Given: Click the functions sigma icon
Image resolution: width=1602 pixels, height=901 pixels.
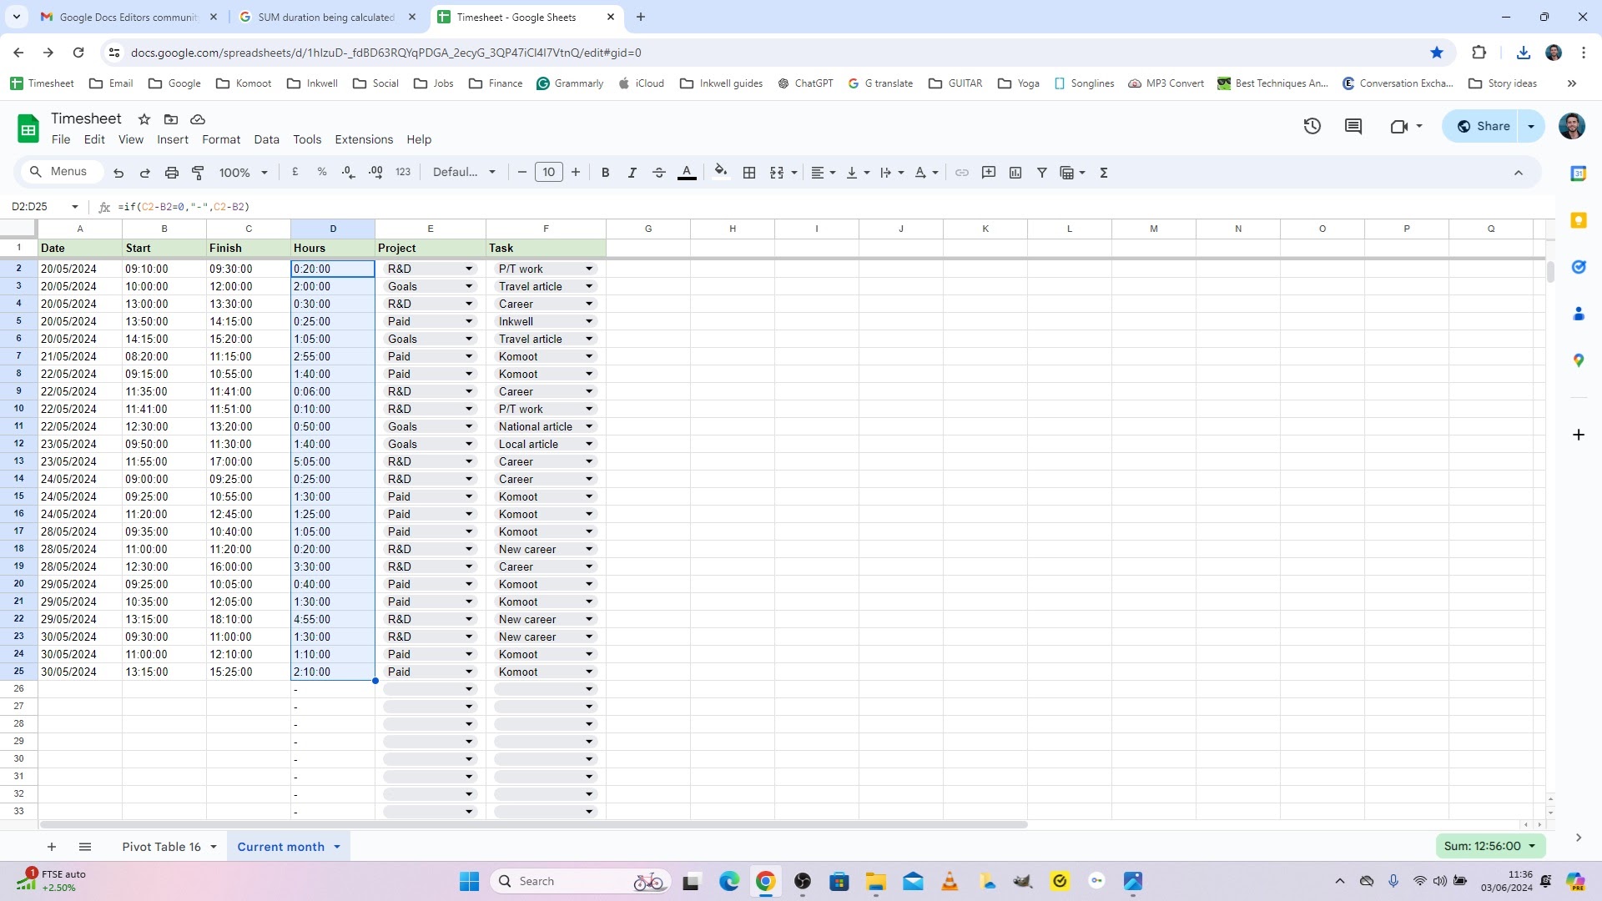Looking at the screenshot, I should pyautogui.click(x=1104, y=173).
